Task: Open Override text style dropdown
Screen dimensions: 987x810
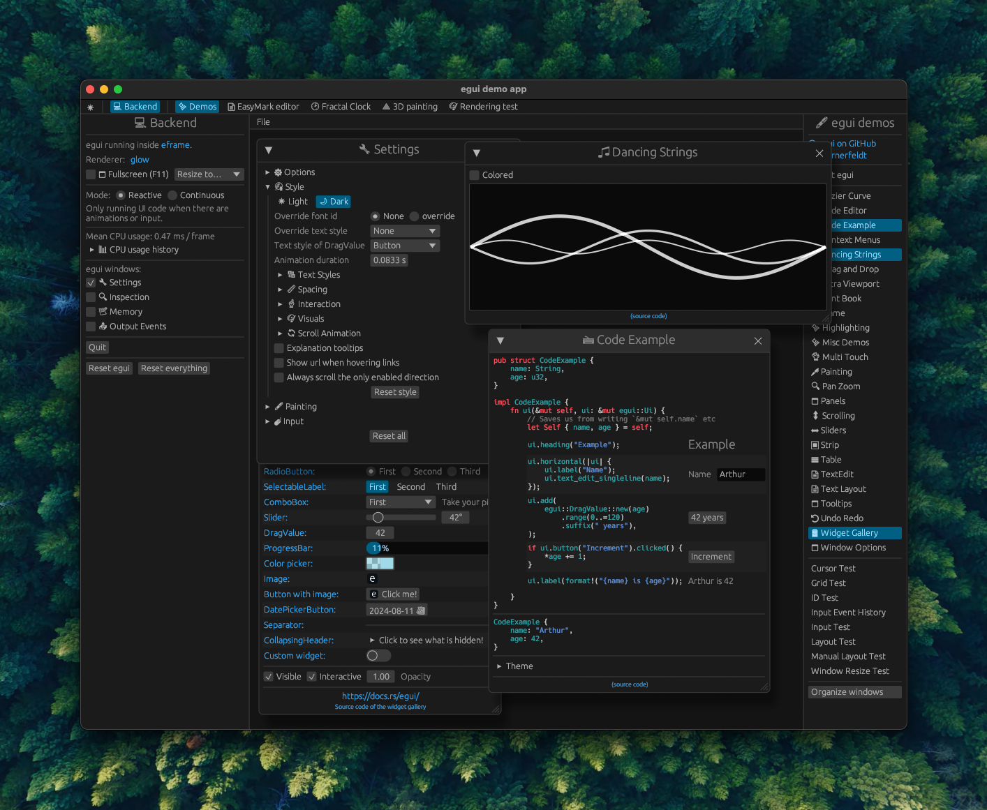Action: pyautogui.click(x=405, y=231)
